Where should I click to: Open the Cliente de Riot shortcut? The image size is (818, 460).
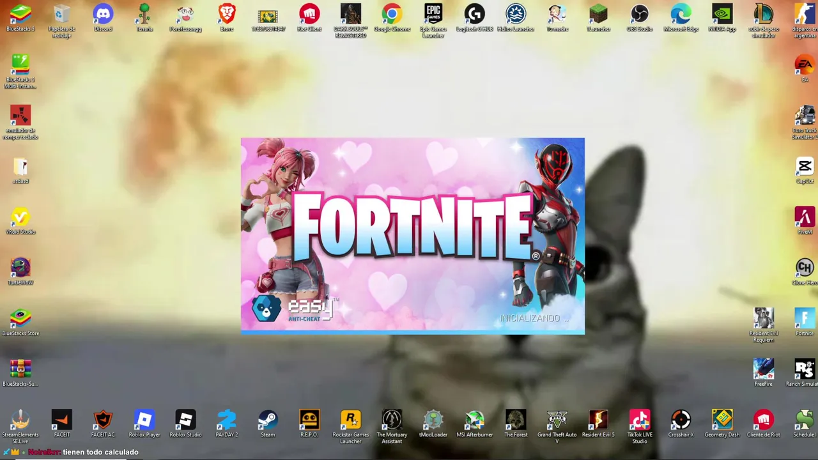click(764, 424)
